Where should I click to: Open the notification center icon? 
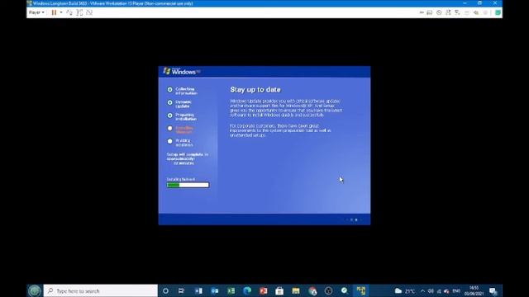click(493, 290)
